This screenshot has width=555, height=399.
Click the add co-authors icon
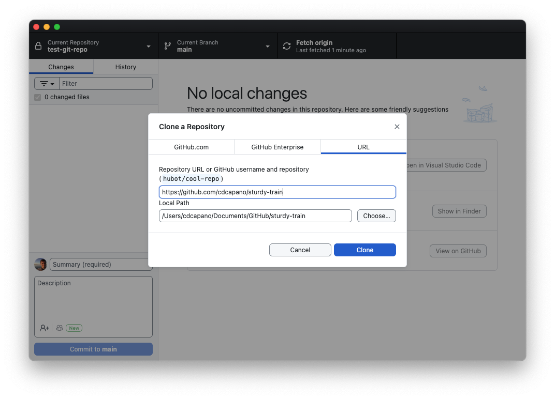tap(44, 328)
